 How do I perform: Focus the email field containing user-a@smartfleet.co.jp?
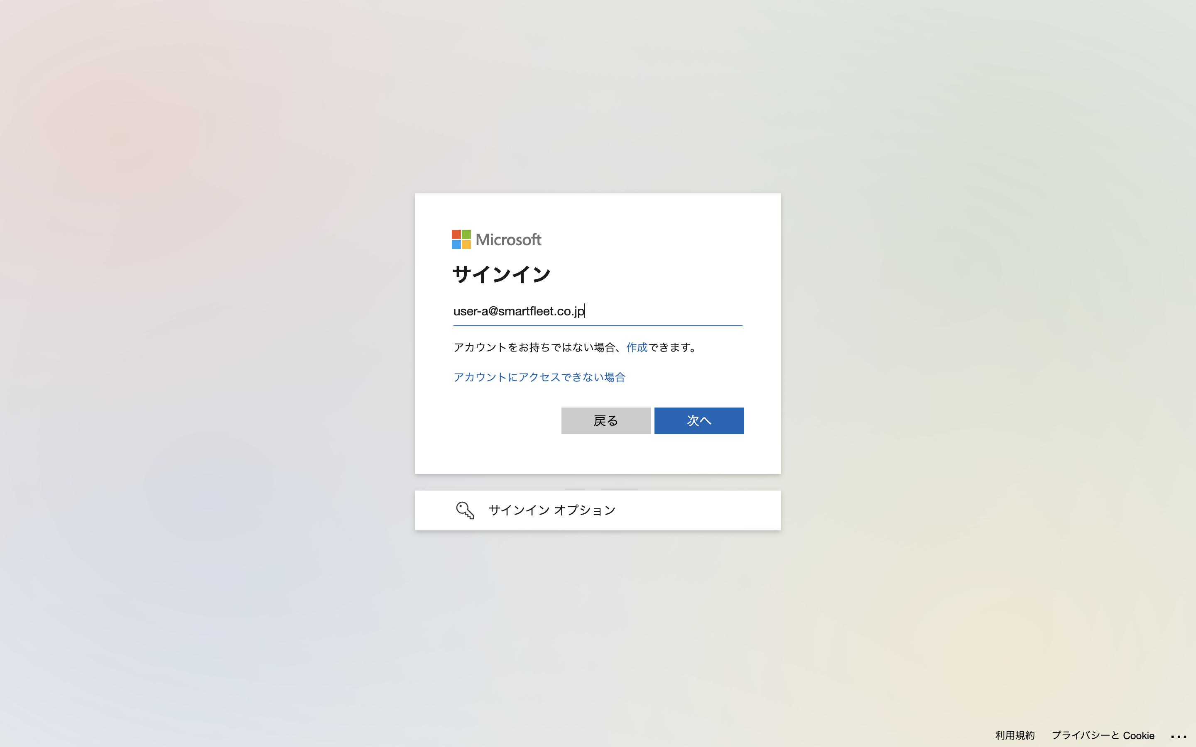pyautogui.click(x=598, y=311)
